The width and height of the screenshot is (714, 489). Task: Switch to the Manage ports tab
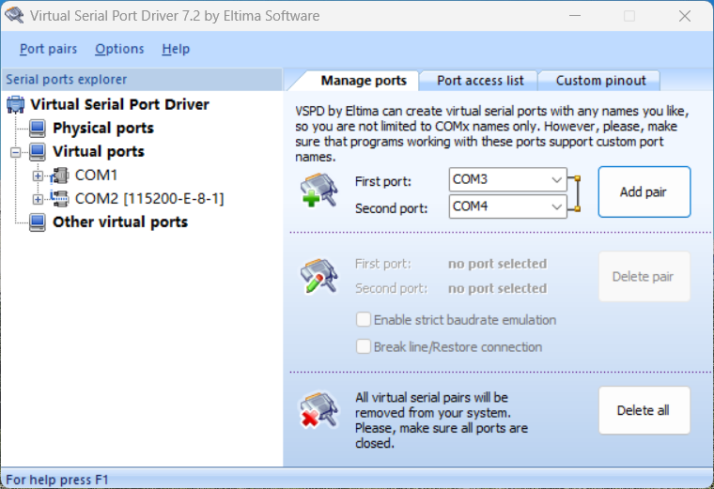coord(364,81)
